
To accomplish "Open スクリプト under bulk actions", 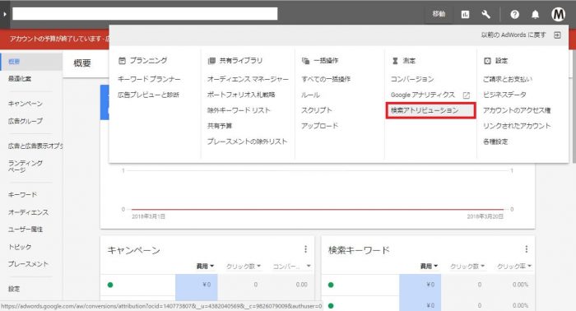I will [x=317, y=110].
